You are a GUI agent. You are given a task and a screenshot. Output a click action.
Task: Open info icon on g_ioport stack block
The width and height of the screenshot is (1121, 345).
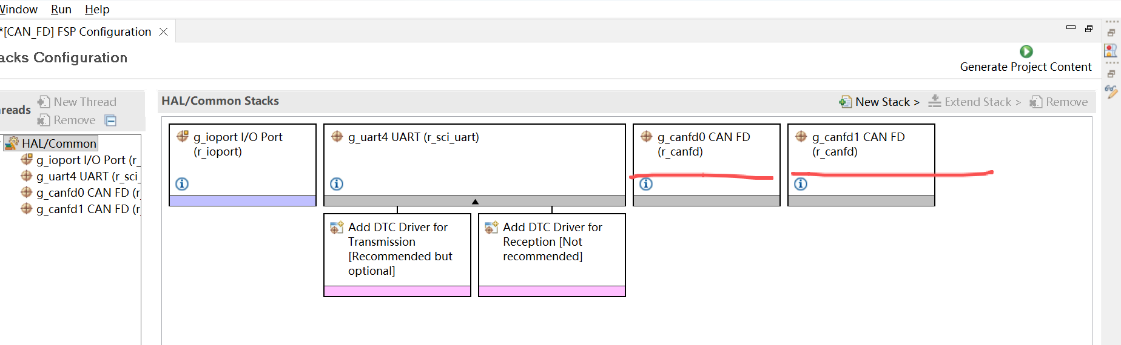coord(182,184)
